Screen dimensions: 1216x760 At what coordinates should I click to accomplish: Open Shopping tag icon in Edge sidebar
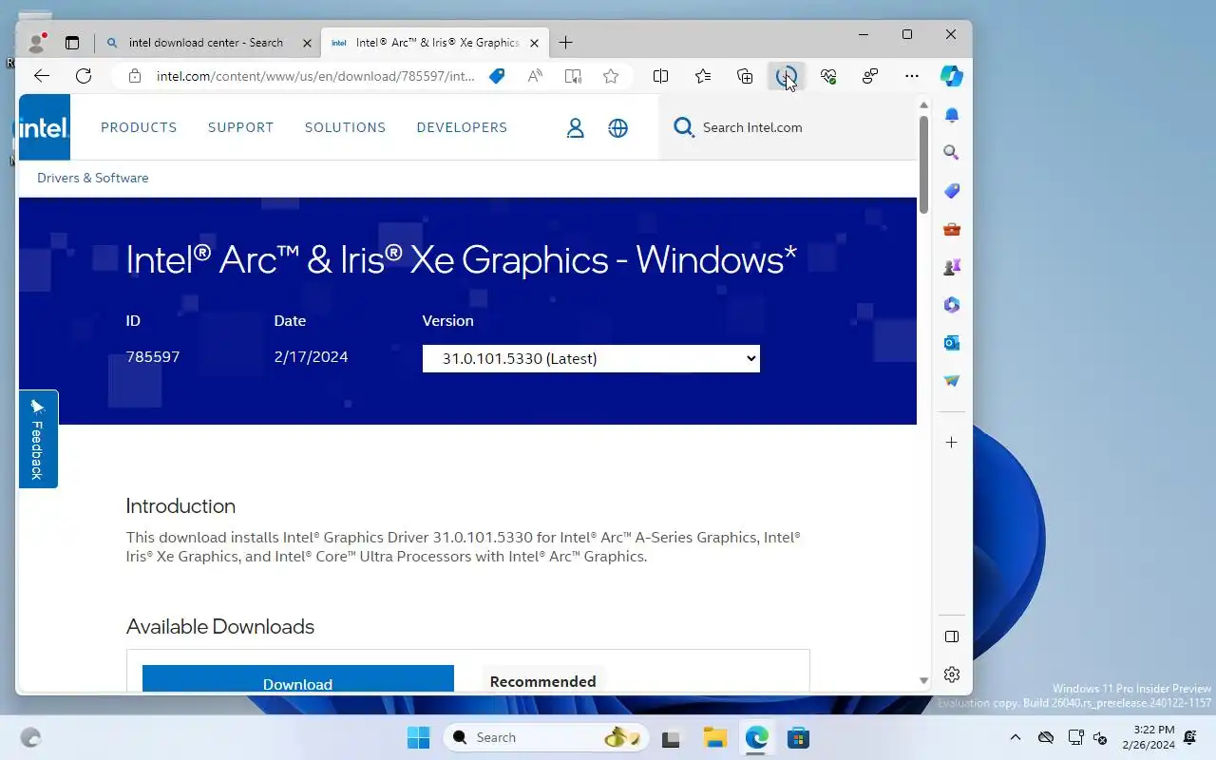tap(952, 191)
